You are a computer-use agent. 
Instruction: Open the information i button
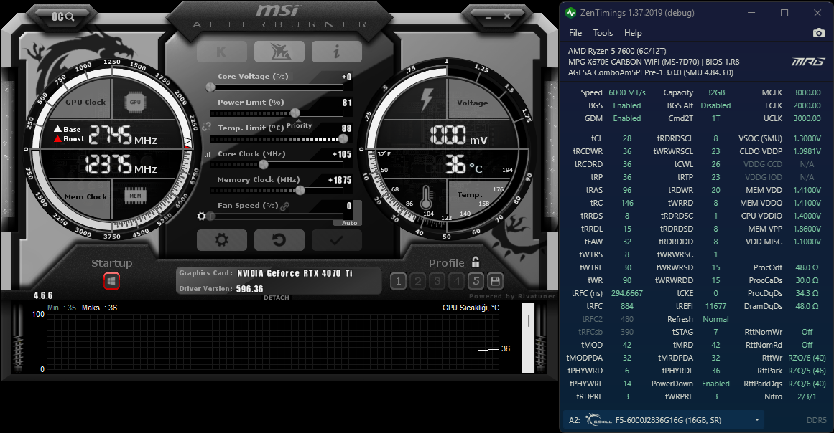(x=337, y=52)
